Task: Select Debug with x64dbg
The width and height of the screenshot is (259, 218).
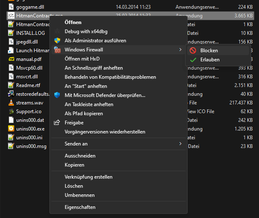Action: (118, 31)
